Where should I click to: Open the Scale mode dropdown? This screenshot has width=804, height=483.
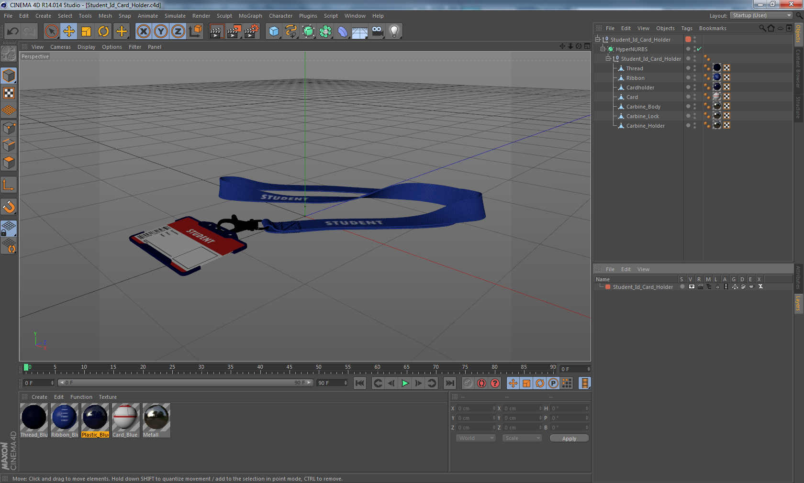pos(522,438)
